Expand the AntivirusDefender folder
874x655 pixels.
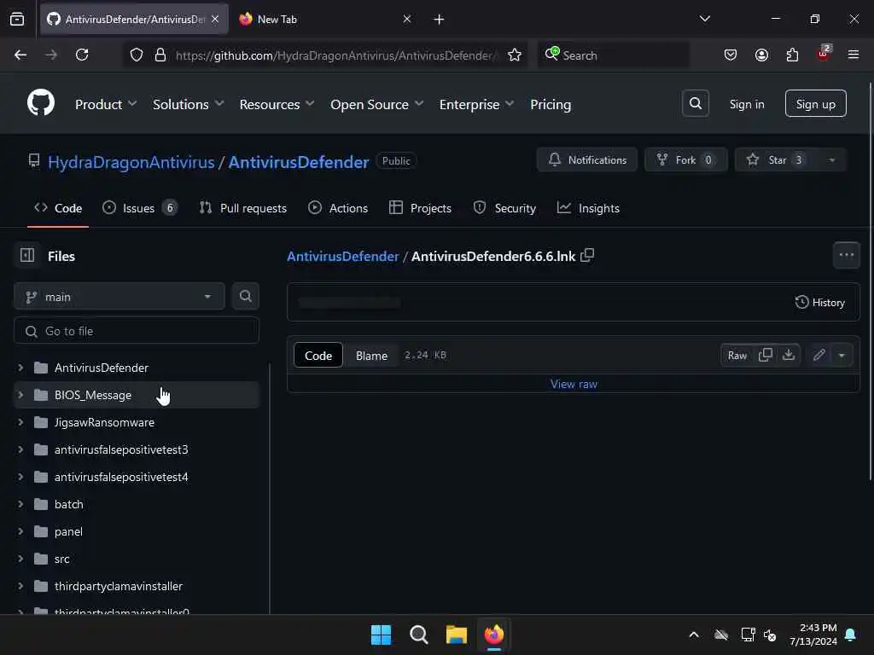20,368
